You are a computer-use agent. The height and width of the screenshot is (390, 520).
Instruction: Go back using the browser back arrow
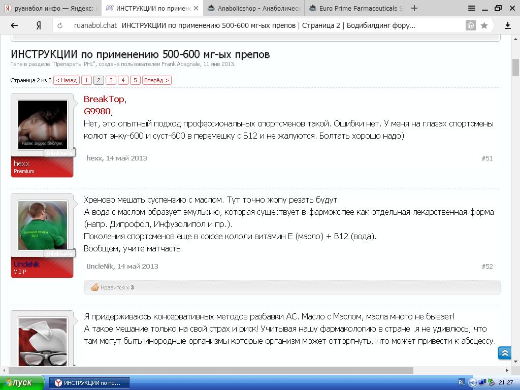[14, 25]
